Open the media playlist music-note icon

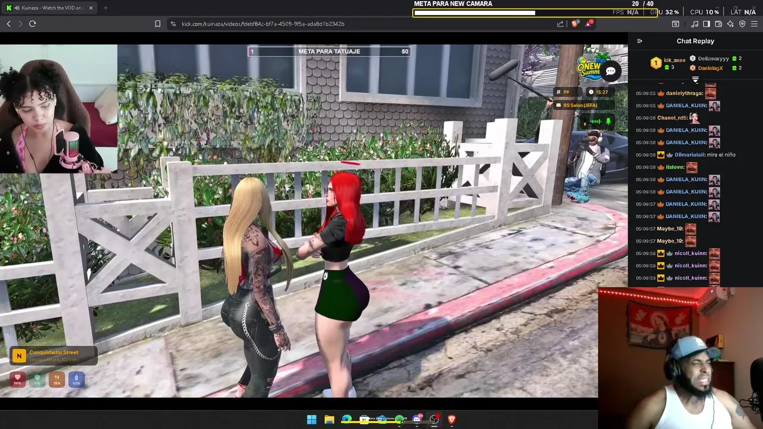(694, 24)
